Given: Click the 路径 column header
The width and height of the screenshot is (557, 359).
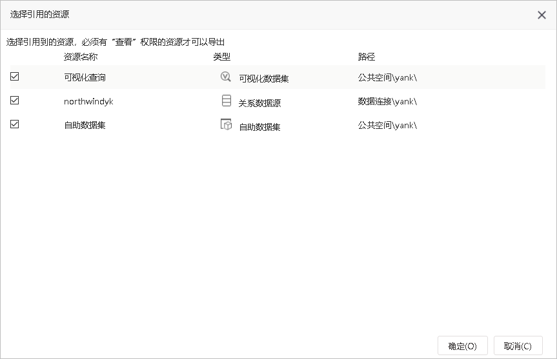Looking at the screenshot, I should click(367, 57).
